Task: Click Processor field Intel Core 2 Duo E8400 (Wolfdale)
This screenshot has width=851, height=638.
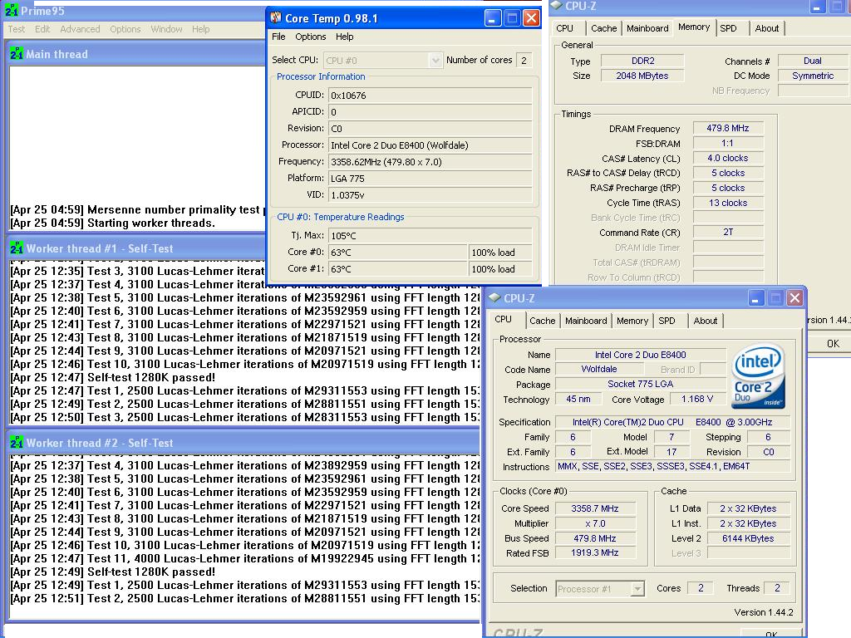Action: pos(430,145)
